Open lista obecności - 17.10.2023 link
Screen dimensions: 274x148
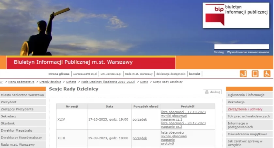pyautogui.click(x=183, y=112)
